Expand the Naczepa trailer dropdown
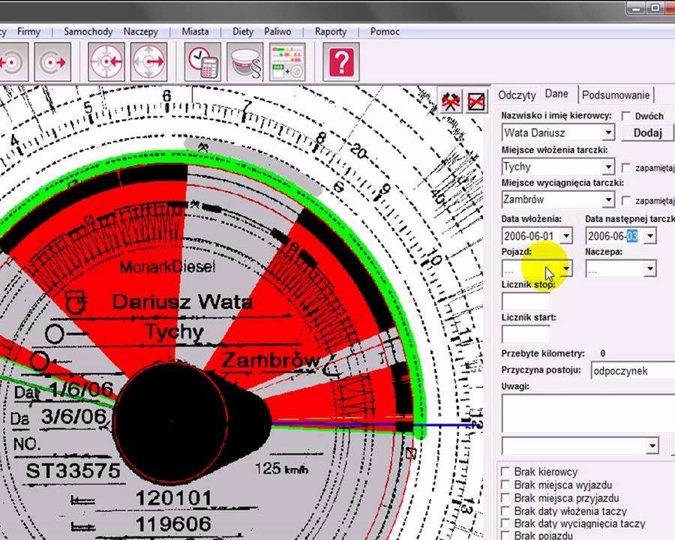The image size is (675, 540). click(650, 269)
